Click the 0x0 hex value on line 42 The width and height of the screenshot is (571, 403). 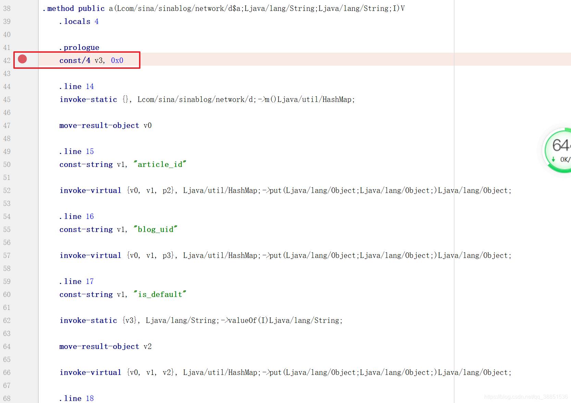pyautogui.click(x=117, y=61)
